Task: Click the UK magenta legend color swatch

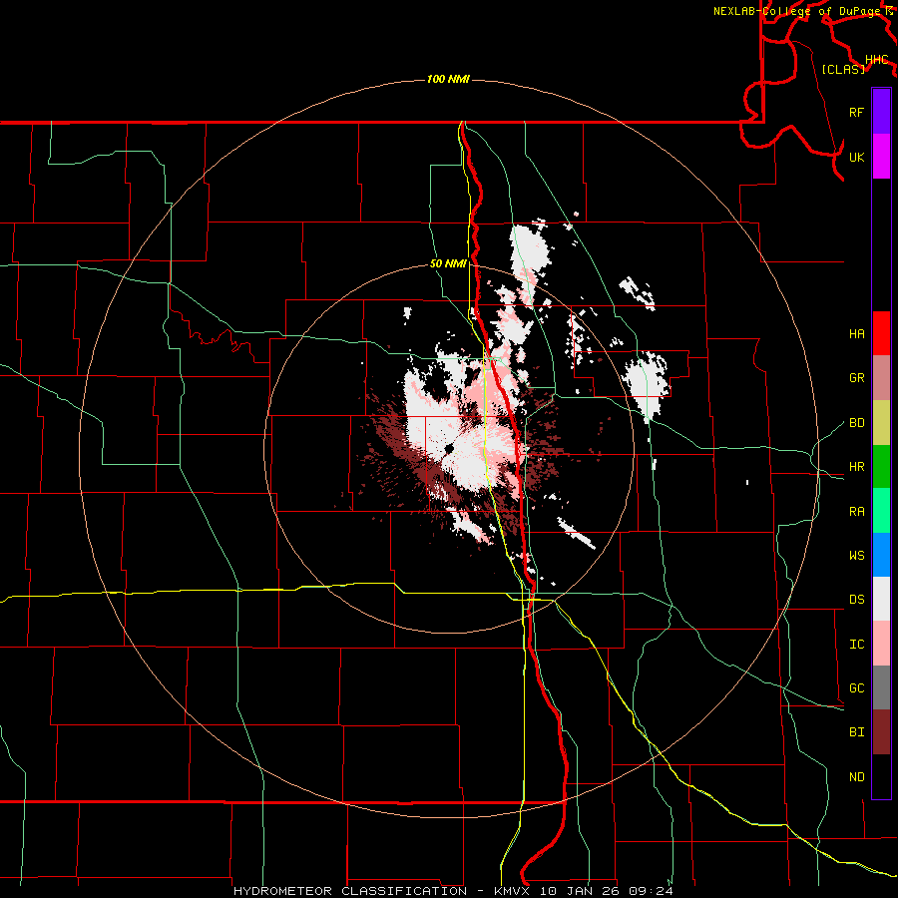Action: pyautogui.click(x=881, y=157)
